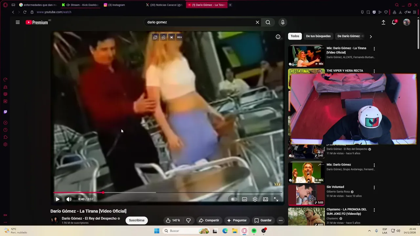
Task: Click the Suscribirse button
Action: click(136, 220)
